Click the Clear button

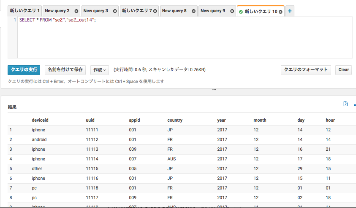coord(343,70)
